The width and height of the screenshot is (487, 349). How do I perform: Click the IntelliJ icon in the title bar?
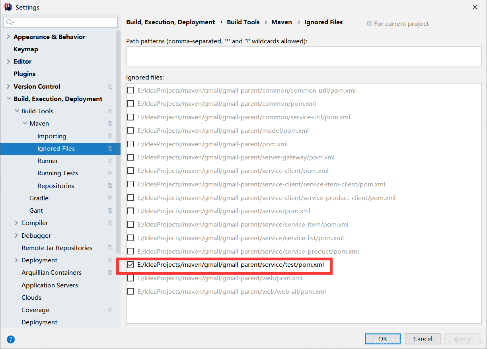[8, 7]
